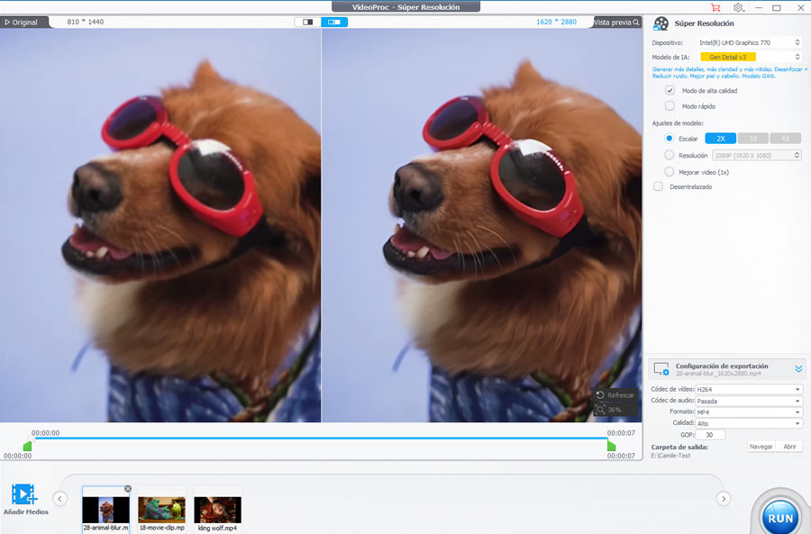811x534 pixels.
Task: Click the Refrescar preview refresh icon
Action: tap(600, 395)
